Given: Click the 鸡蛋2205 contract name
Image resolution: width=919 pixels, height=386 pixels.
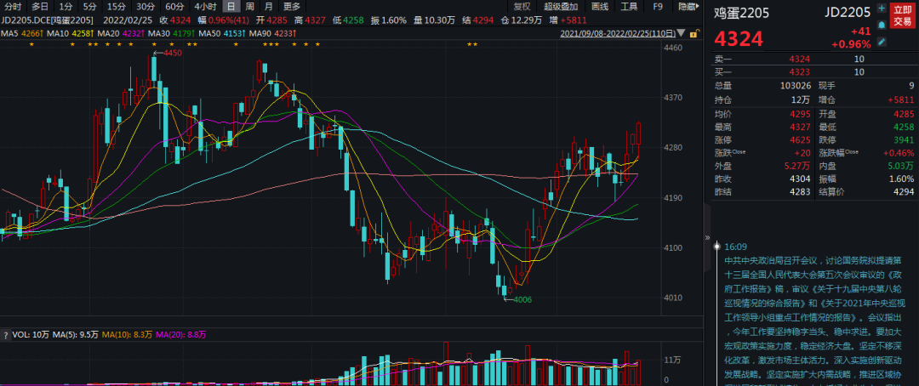Looking at the screenshot, I should (x=741, y=12).
